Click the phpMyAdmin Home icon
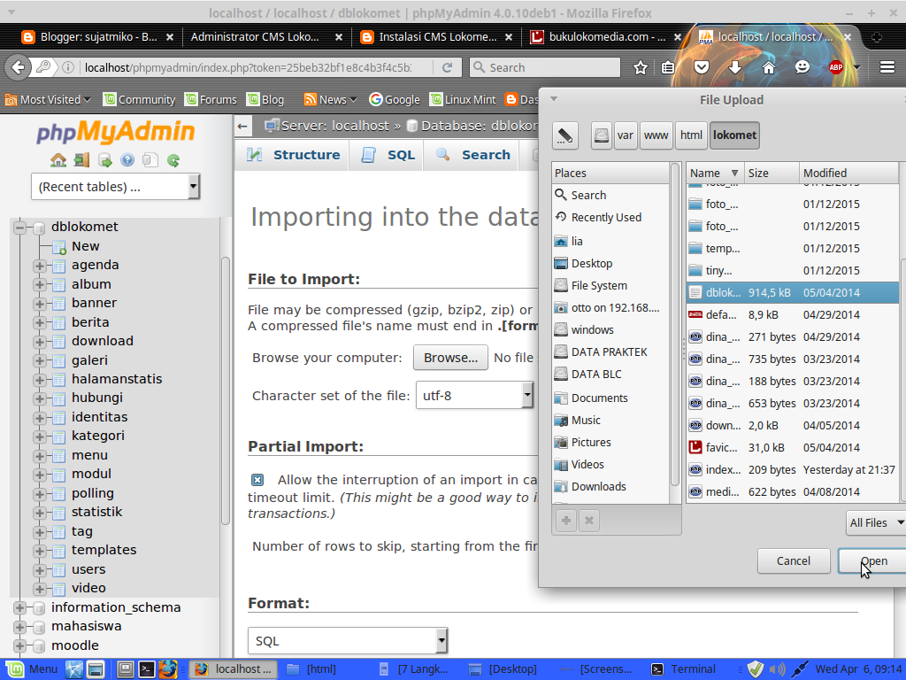The height and width of the screenshot is (680, 906). (x=58, y=160)
